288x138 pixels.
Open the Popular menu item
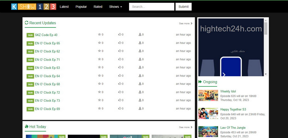pos(81,6)
